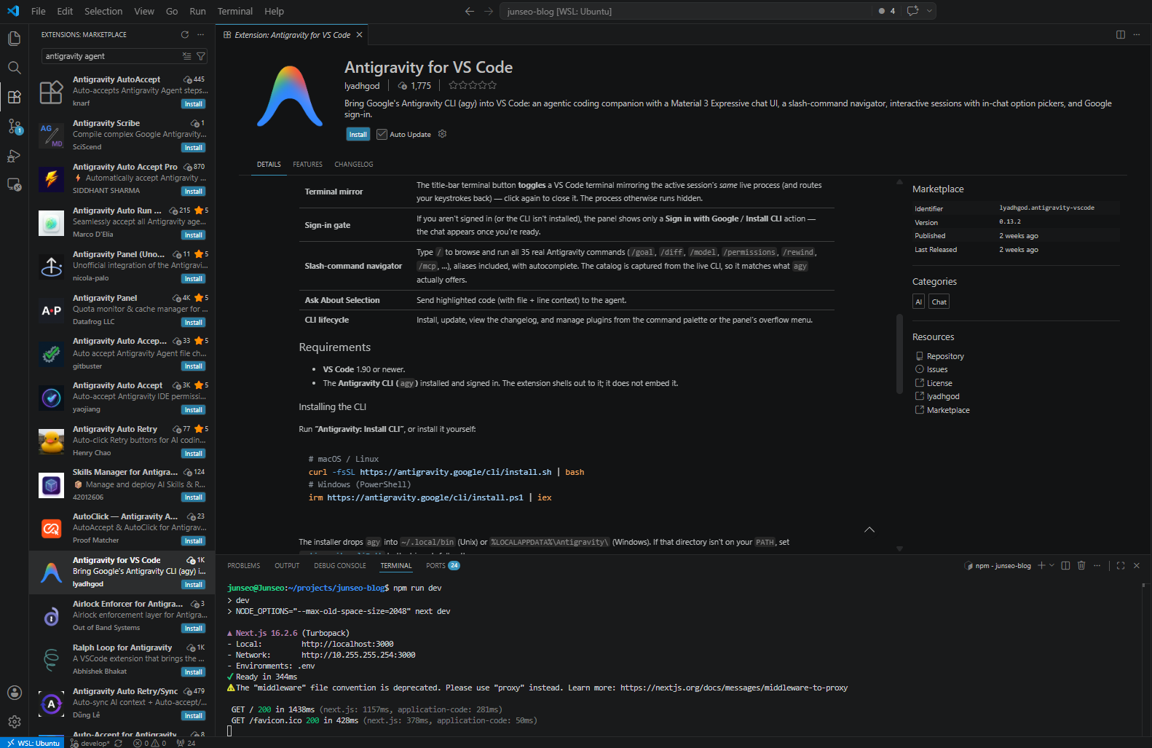Open the Explorer view in activity bar
Screen dimensions: 1152x748
14,39
